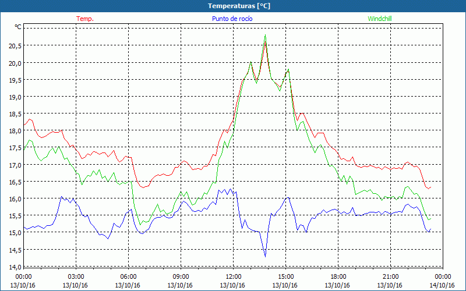Click the 15:00 time label

tap(285, 277)
